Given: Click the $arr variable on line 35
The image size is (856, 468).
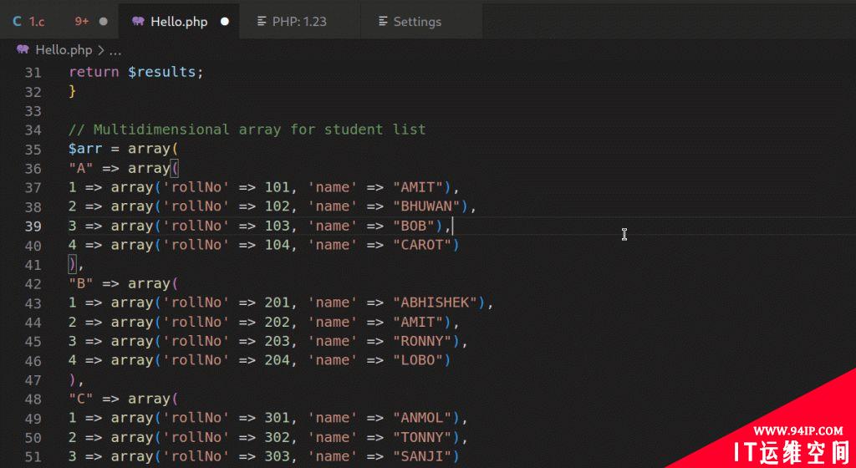Looking at the screenshot, I should click(85, 149).
